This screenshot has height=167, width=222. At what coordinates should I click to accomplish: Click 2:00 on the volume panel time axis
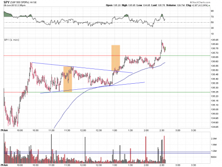[x=146, y=165]
